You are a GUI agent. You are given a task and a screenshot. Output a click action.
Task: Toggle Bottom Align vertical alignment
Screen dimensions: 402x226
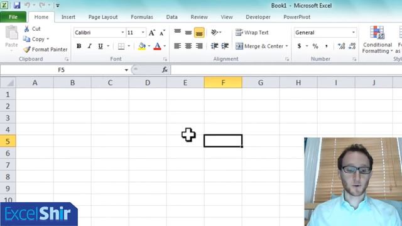199,33
